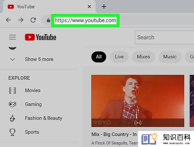
Task: Click the address bar URL
Action: coord(85,20)
